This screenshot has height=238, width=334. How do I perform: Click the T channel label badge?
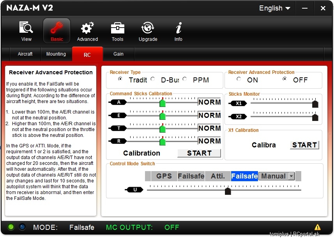click(x=118, y=128)
